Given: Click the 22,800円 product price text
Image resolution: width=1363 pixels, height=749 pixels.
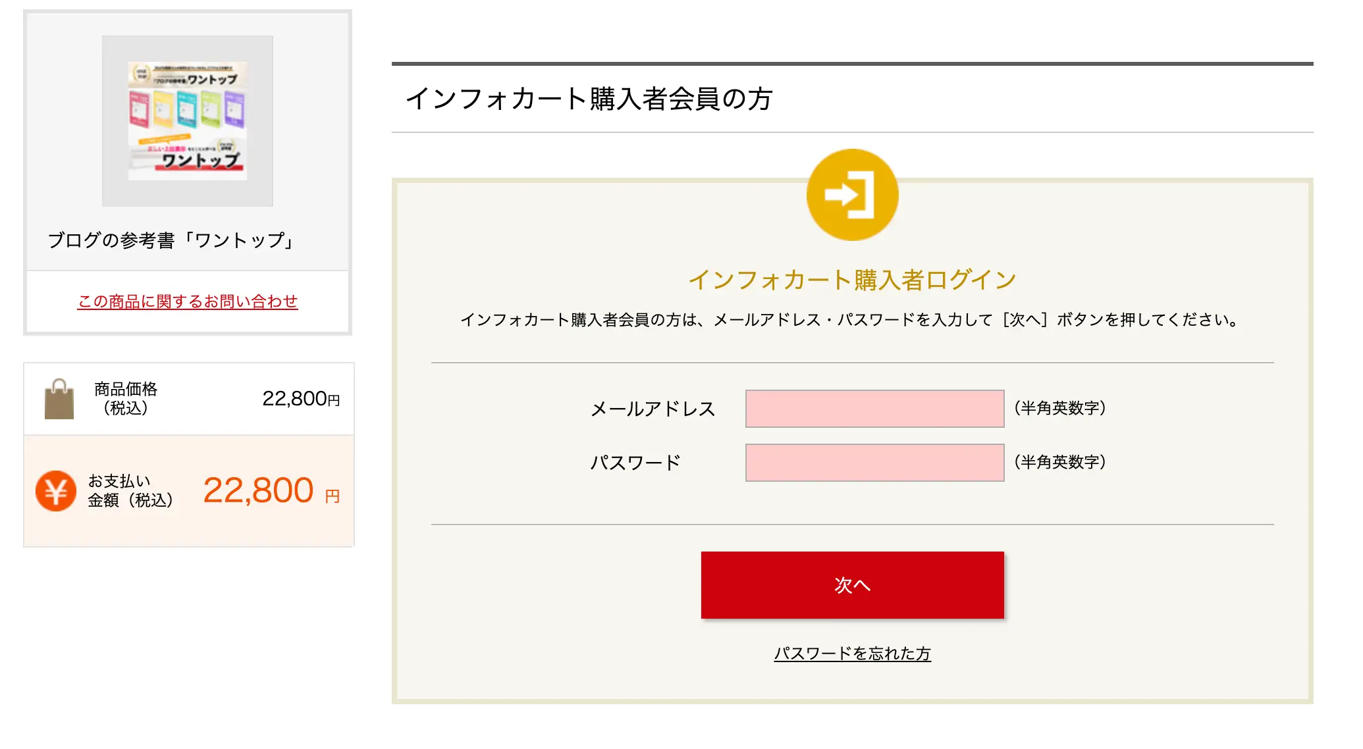Looking at the screenshot, I should (x=300, y=400).
